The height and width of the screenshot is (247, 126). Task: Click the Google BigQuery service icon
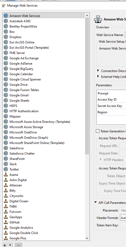6,69
